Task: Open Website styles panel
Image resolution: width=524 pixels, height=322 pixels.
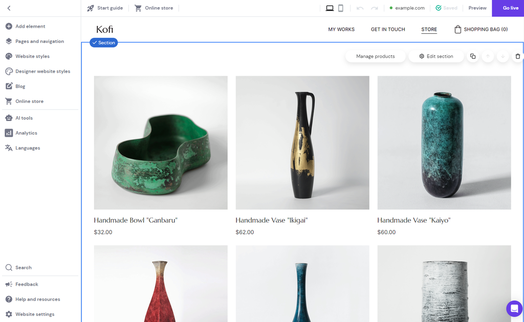Action: [32, 56]
